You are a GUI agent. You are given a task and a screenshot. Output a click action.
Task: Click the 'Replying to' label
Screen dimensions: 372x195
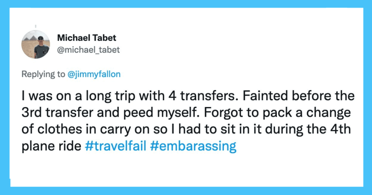coord(43,74)
